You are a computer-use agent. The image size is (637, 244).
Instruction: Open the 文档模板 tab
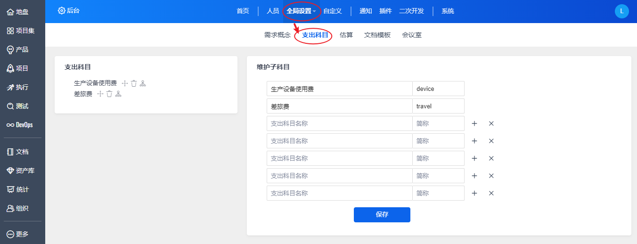tap(377, 35)
